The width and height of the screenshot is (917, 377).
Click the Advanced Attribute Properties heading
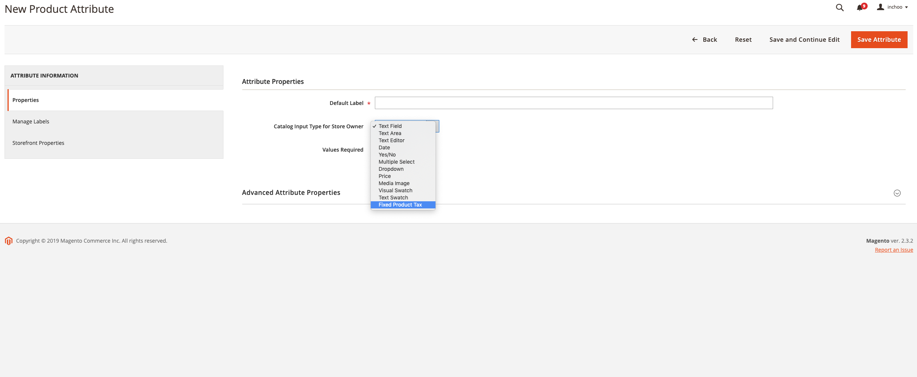tap(291, 193)
